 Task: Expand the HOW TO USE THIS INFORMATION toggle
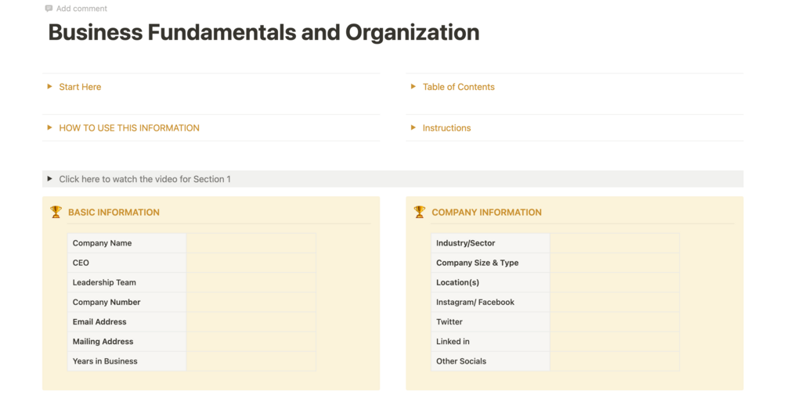tap(50, 127)
